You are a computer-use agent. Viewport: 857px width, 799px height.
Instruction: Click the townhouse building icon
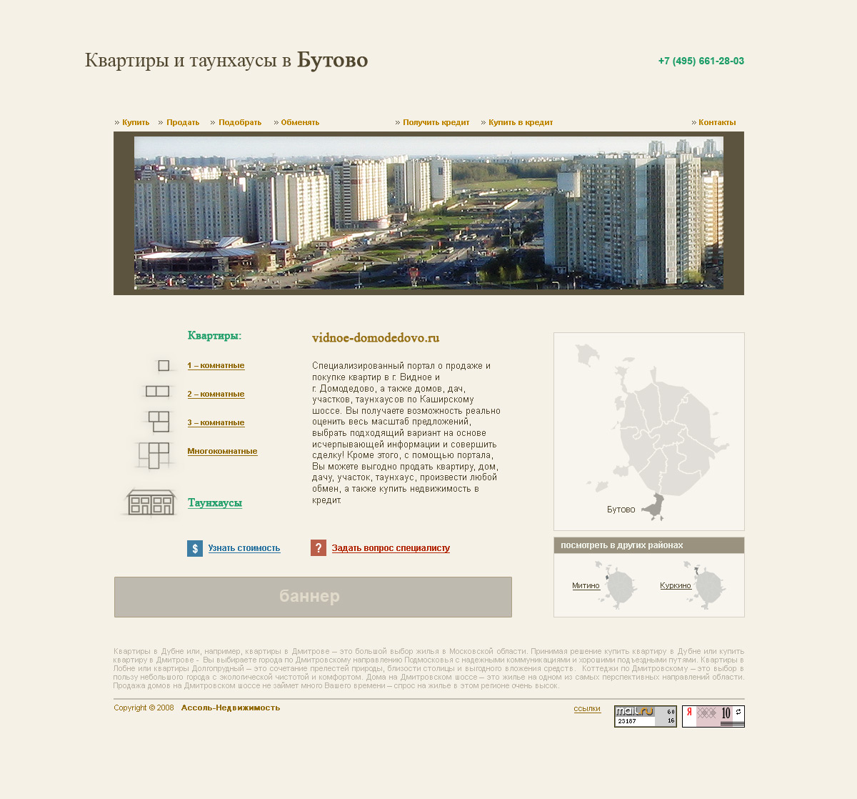(x=151, y=502)
